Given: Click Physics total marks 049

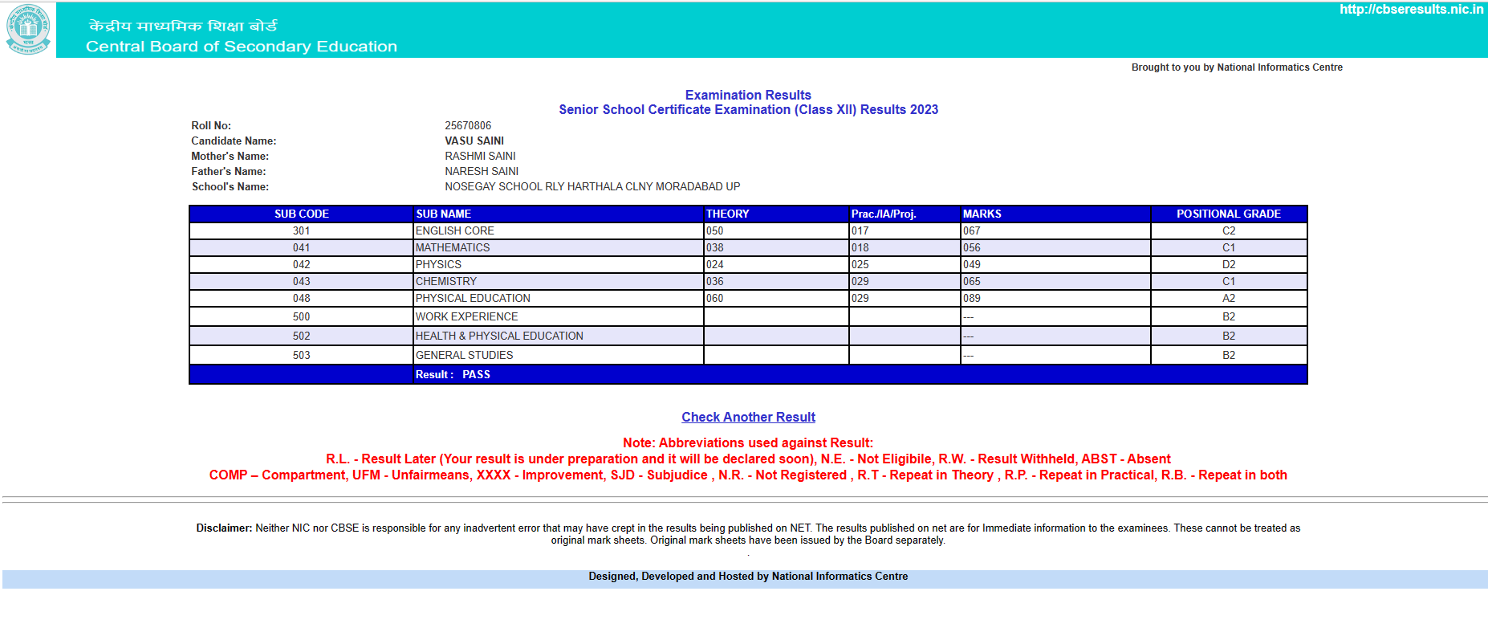Looking at the screenshot, I should (972, 264).
